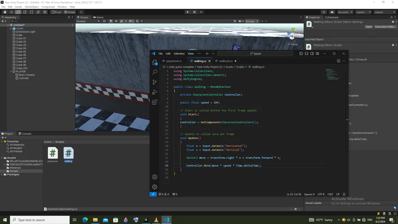The height and width of the screenshot is (224, 398).
Task: Toggle the Hierarchy panel lock
Action: pyautogui.click(x=69, y=17)
